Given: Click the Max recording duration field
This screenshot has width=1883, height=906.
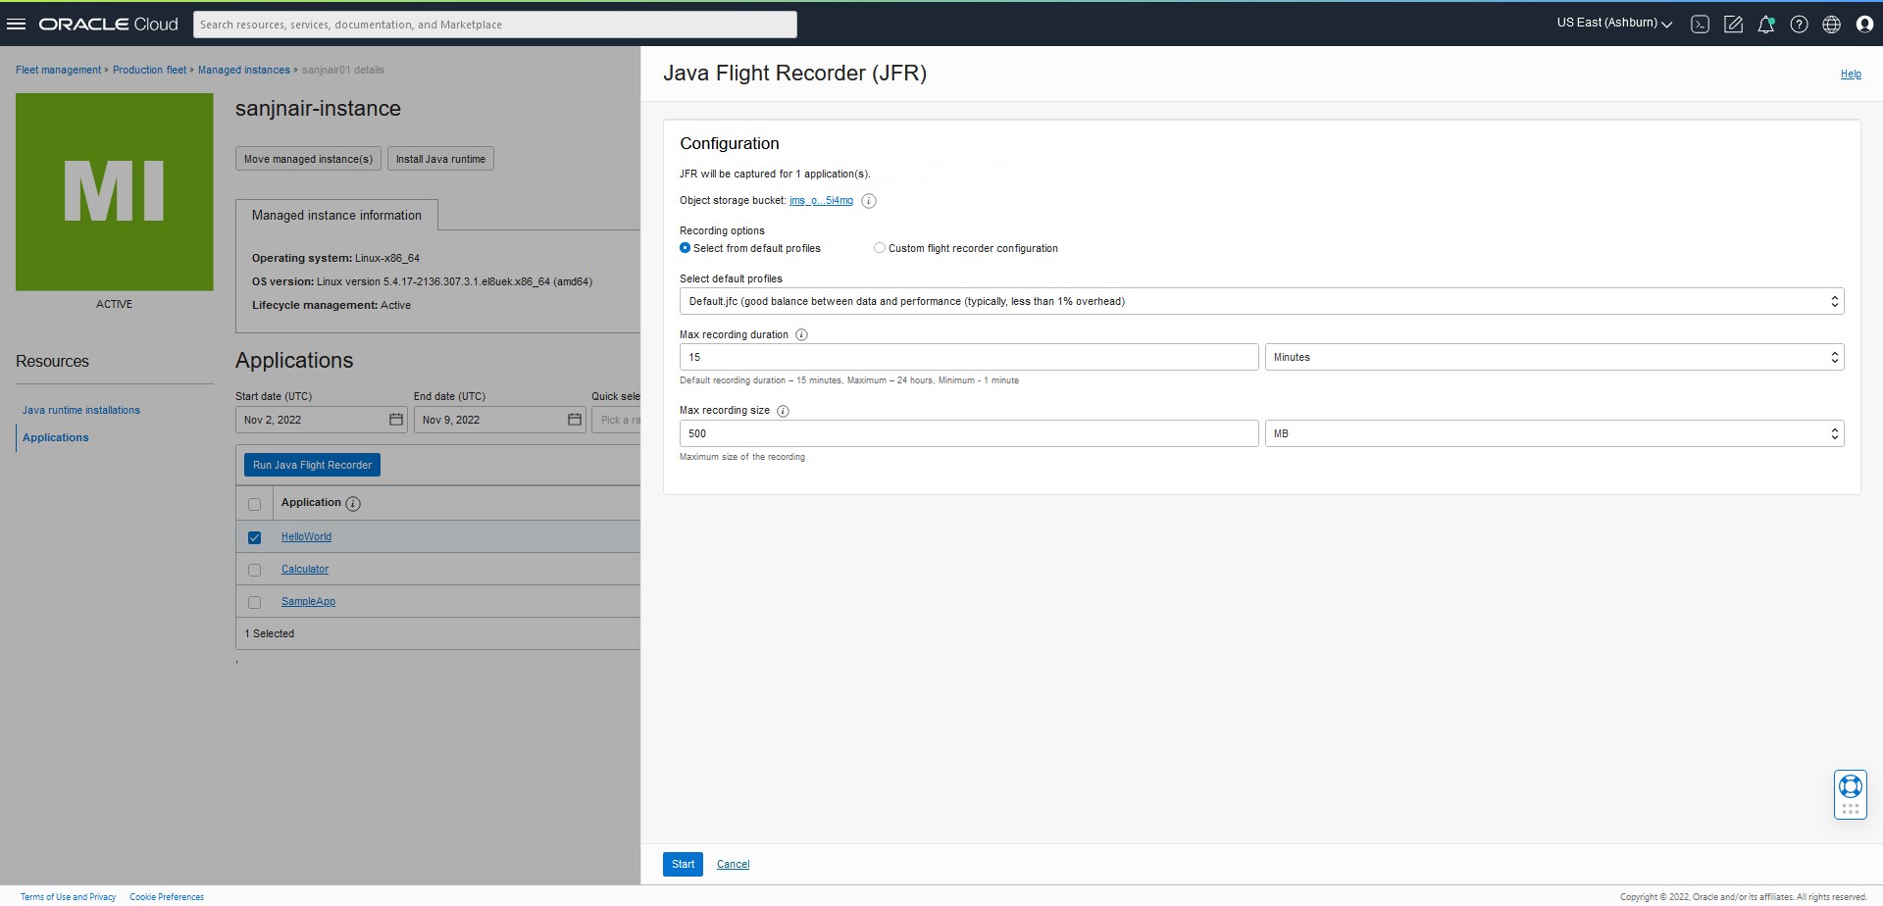Looking at the screenshot, I should coord(968,357).
